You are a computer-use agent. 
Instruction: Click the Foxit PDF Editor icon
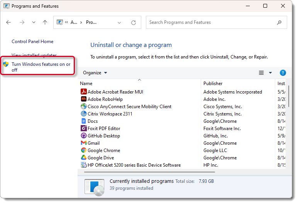[83, 129]
